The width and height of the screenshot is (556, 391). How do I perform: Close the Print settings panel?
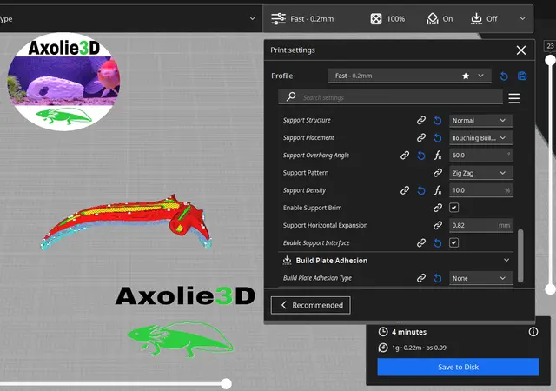[x=521, y=50]
